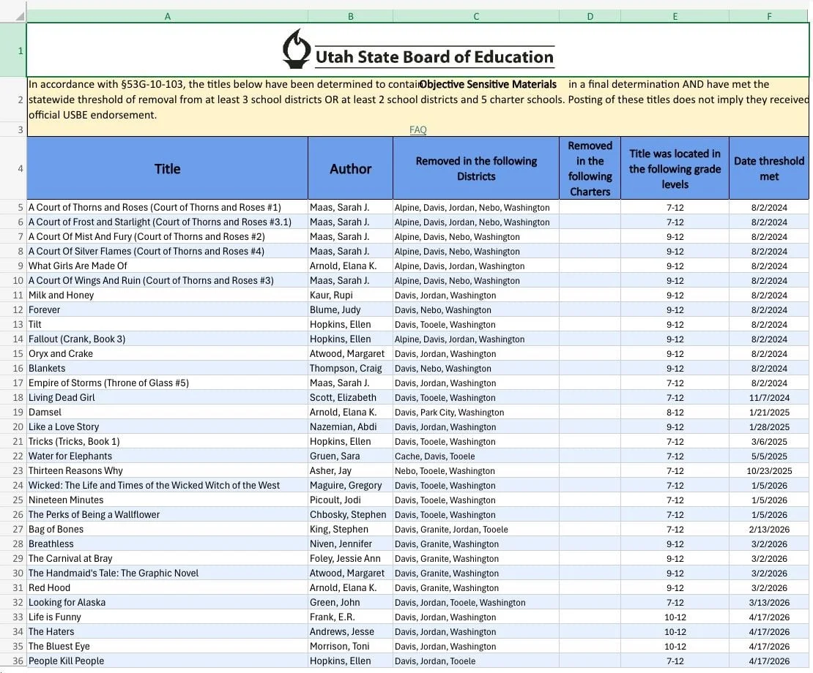Select column F header
The image size is (813, 673).
coord(770,16)
